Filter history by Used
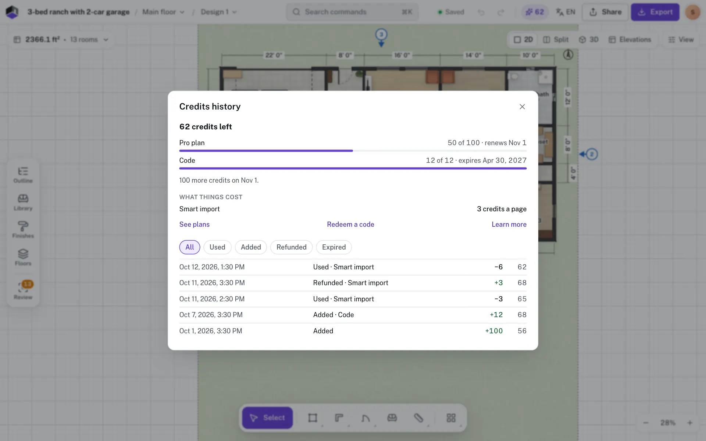Image resolution: width=706 pixels, height=441 pixels. (217, 247)
